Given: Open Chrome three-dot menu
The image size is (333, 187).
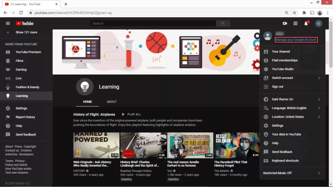Looking at the screenshot, I should pyautogui.click(x=328, y=13).
